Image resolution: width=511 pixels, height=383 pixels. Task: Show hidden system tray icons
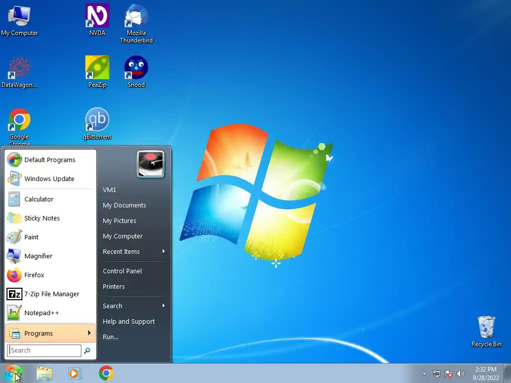click(424, 374)
